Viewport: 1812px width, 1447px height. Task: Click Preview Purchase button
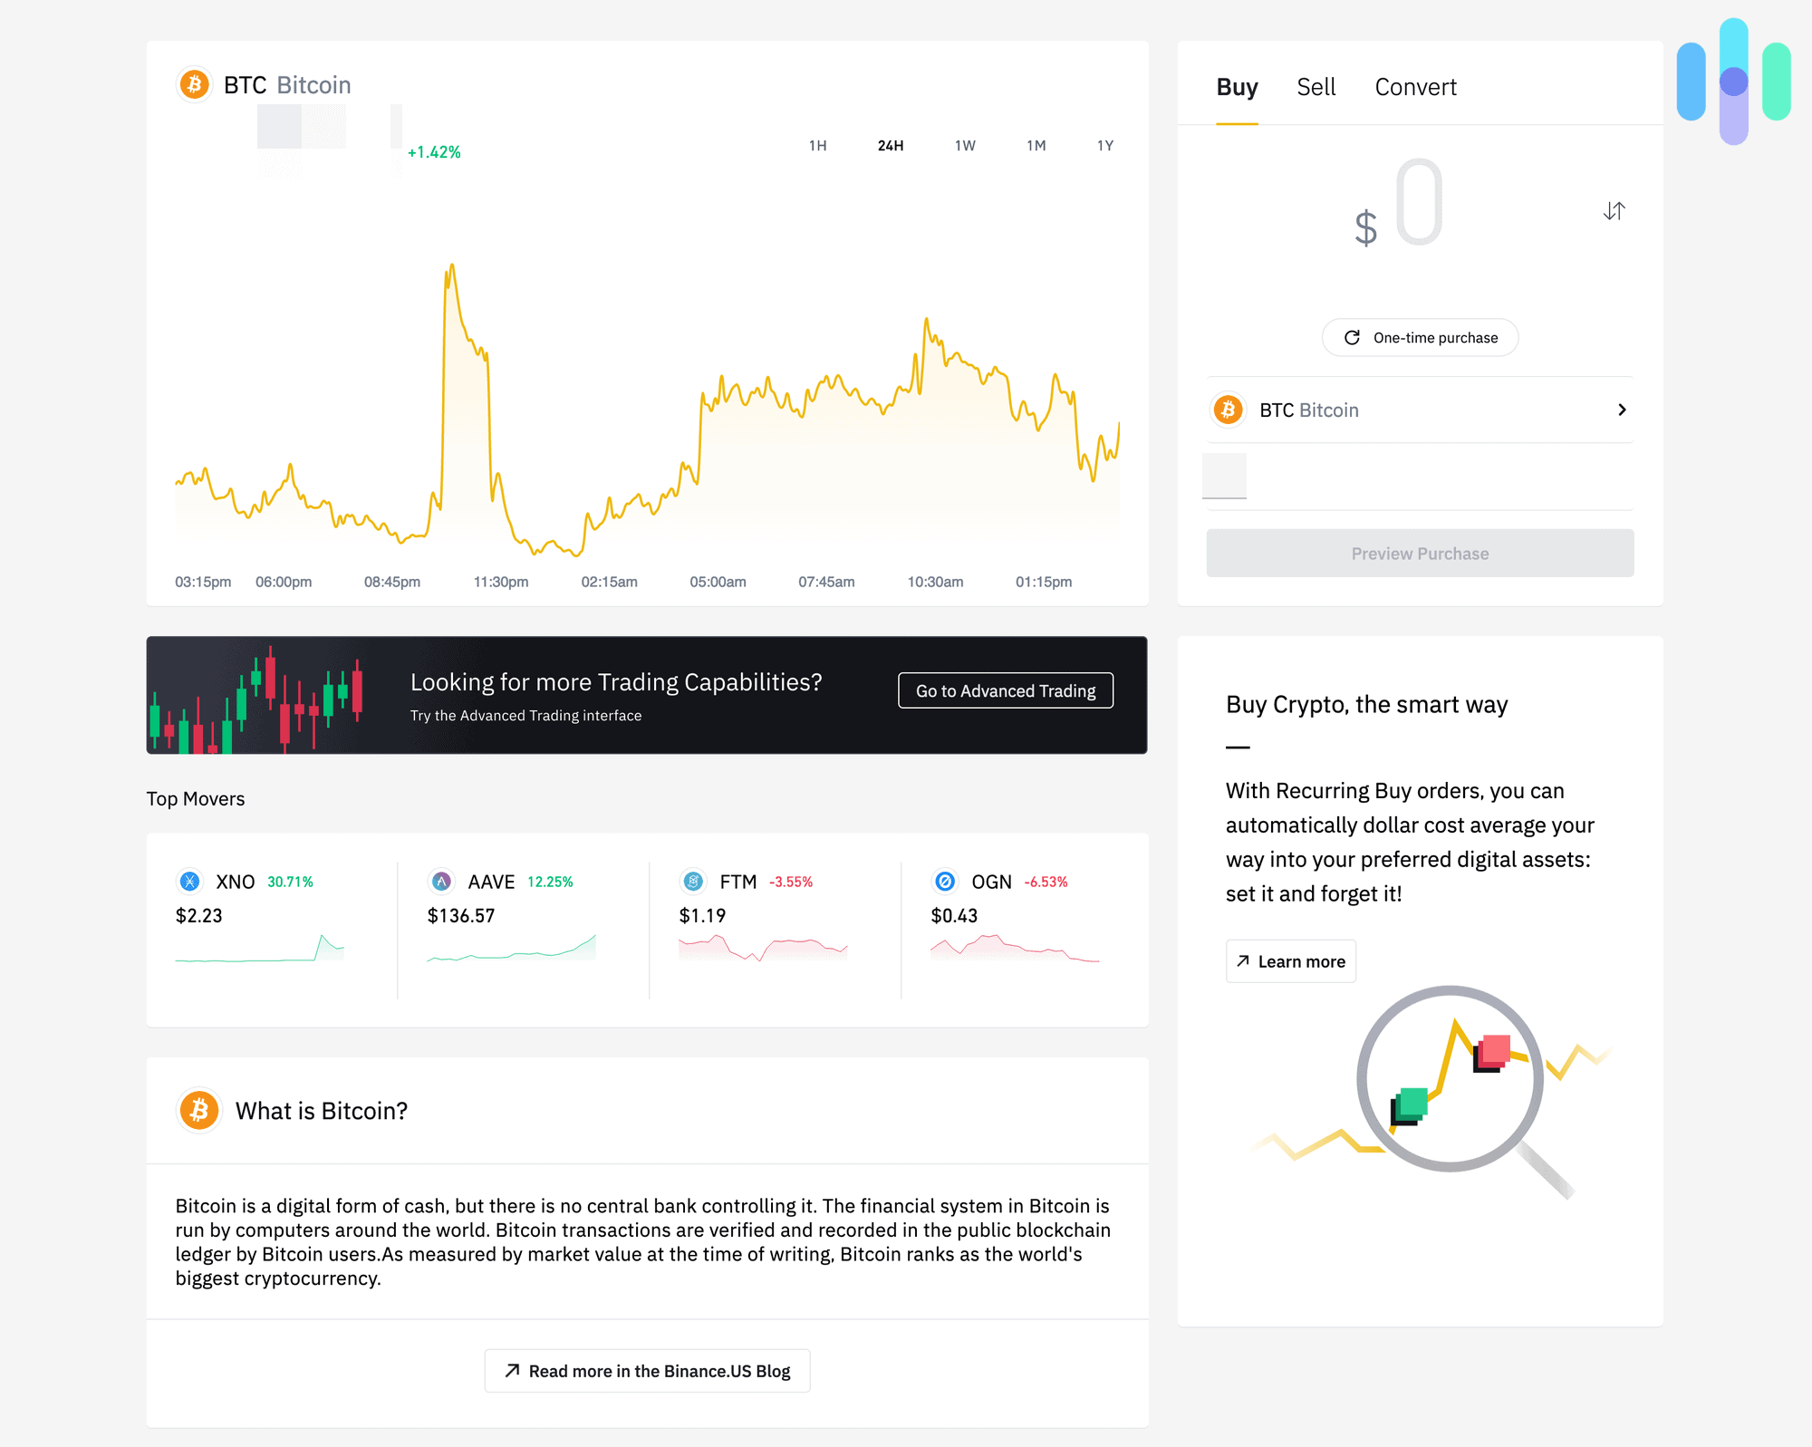(1419, 554)
